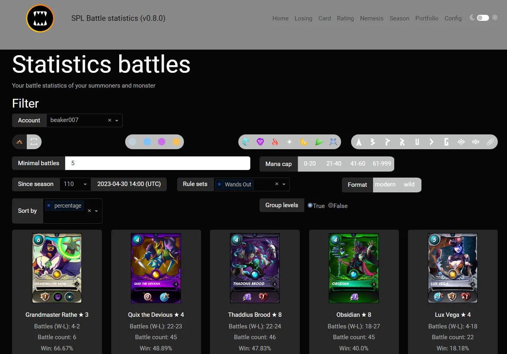
Task: Select the epic rarity purple swatch
Action: click(162, 142)
